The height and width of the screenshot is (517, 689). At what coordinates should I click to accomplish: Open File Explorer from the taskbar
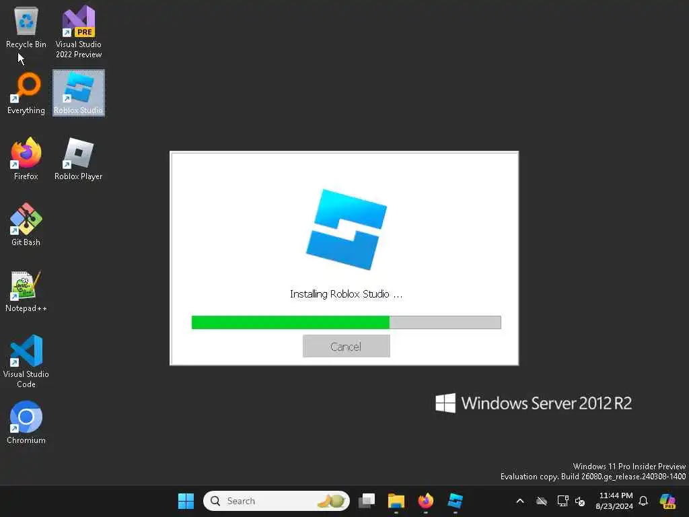[396, 501]
